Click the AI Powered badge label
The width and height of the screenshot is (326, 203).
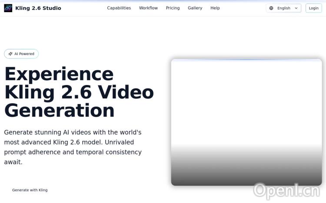(x=24, y=54)
